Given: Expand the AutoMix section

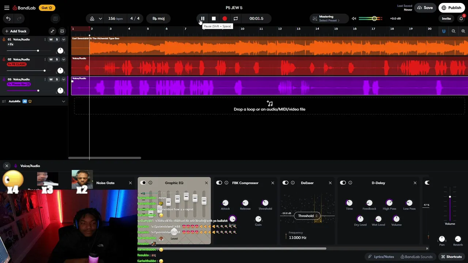Looking at the screenshot, I should [63, 101].
